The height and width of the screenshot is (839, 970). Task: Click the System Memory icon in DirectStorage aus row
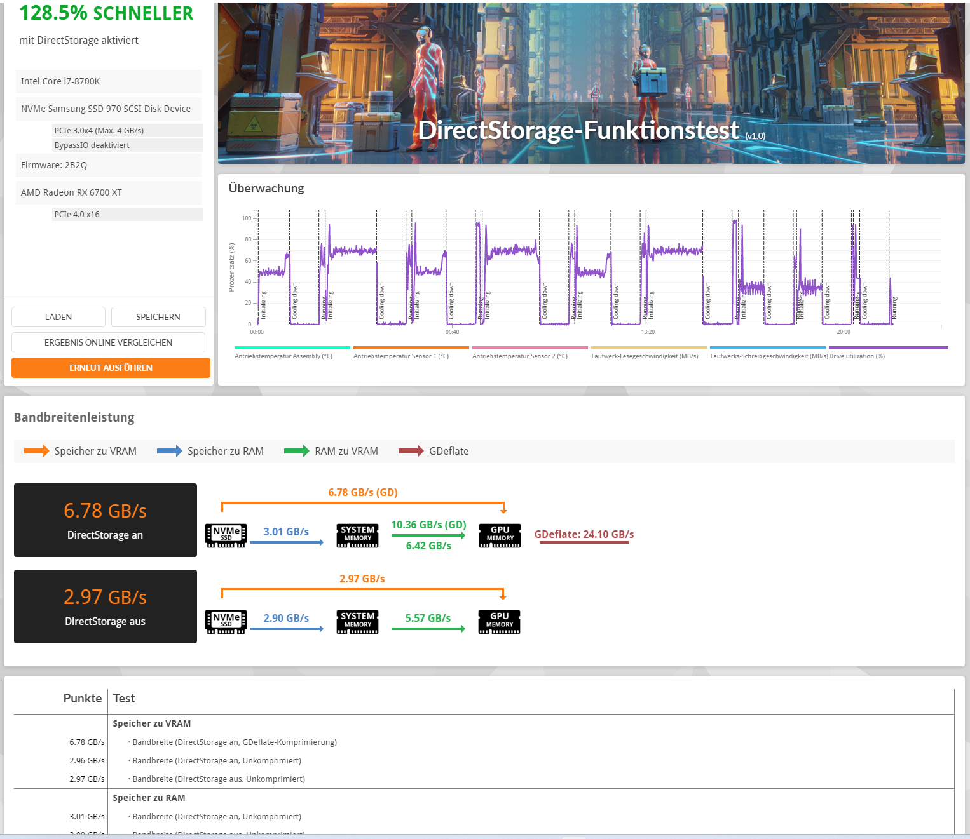(x=358, y=622)
